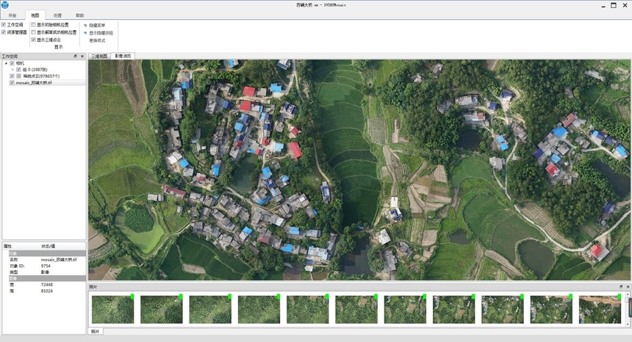The height and width of the screenshot is (342, 632).
Task: Toggle the 稀疏点云 layer checkbox
Action: click(12, 76)
